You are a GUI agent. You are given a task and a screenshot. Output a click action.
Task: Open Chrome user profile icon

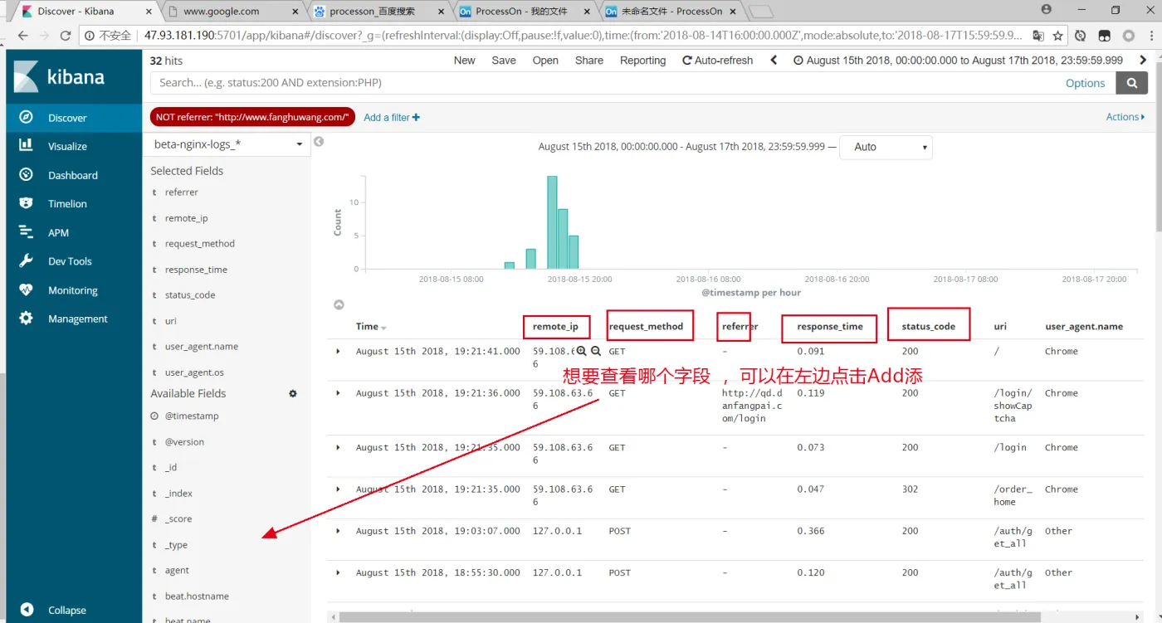point(1046,10)
